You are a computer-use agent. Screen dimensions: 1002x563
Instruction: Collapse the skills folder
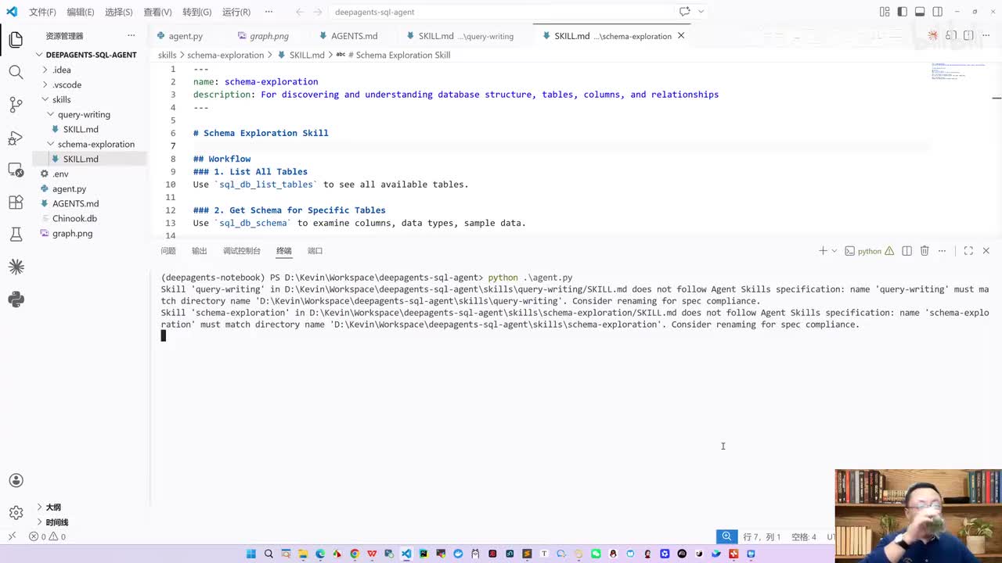point(45,99)
